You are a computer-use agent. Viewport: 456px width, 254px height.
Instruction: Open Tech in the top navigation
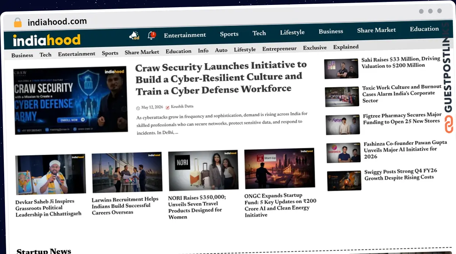coord(259,33)
